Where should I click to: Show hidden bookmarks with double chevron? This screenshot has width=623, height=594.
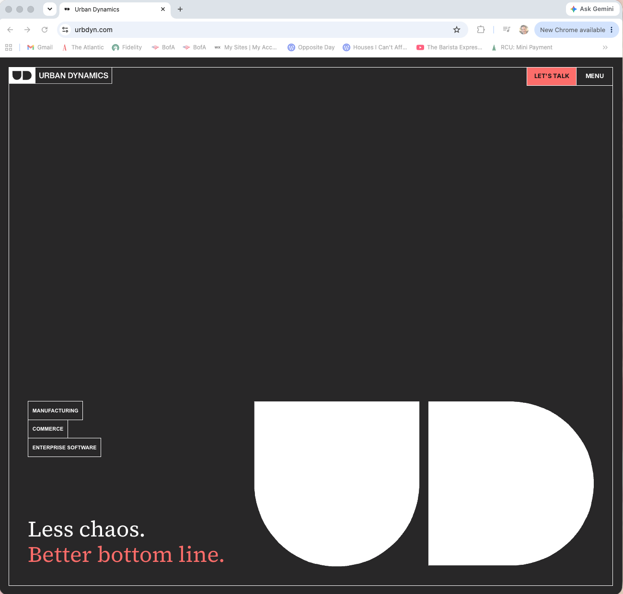click(605, 47)
